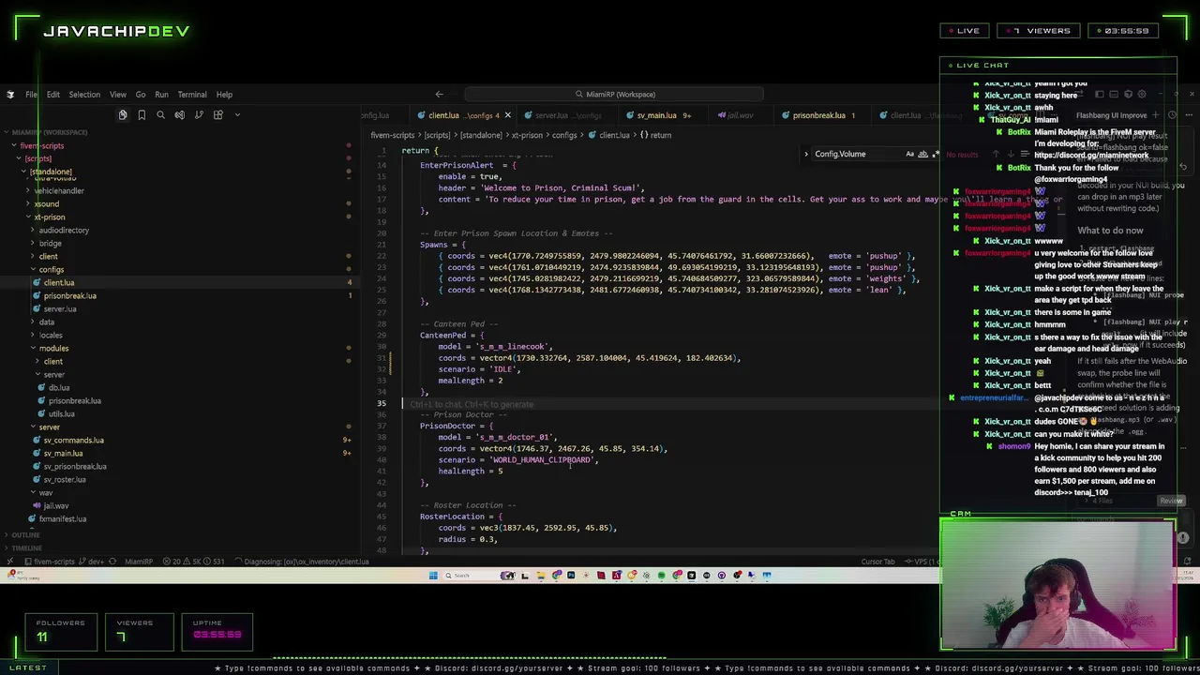This screenshot has height=675, width=1200.
Task: Switch to the sv_main.lua editor tab
Action: tap(659, 115)
